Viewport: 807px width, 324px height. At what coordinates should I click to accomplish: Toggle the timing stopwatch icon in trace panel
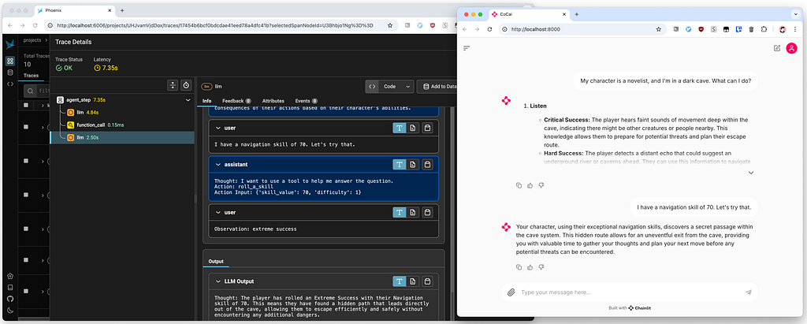click(186, 85)
